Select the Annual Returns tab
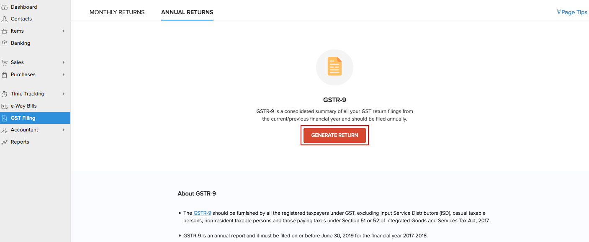589x242 pixels. point(187,12)
